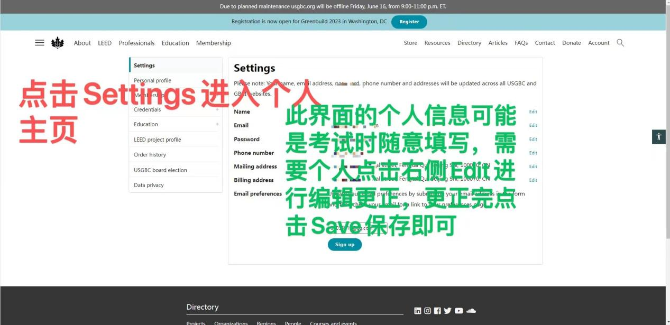Screen dimensions: 670x325
Task: Open the search icon in top navigation
Action: 620,43
